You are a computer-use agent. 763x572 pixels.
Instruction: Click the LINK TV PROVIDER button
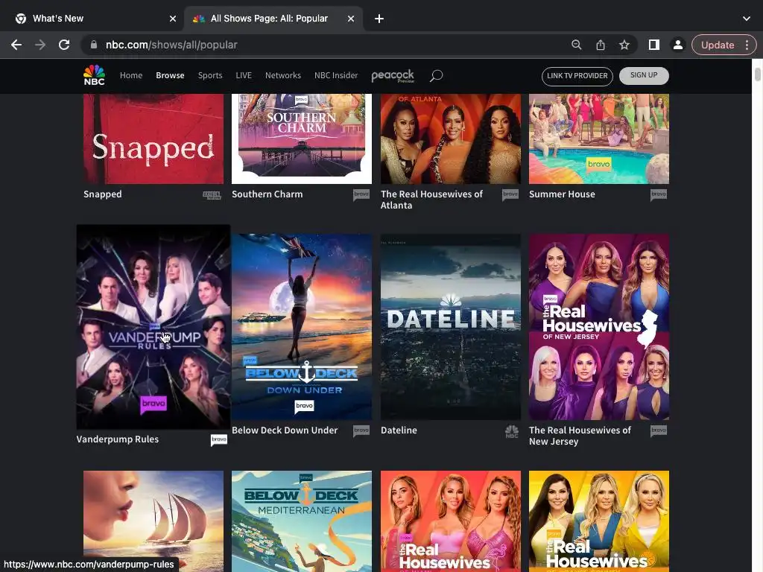(x=577, y=76)
